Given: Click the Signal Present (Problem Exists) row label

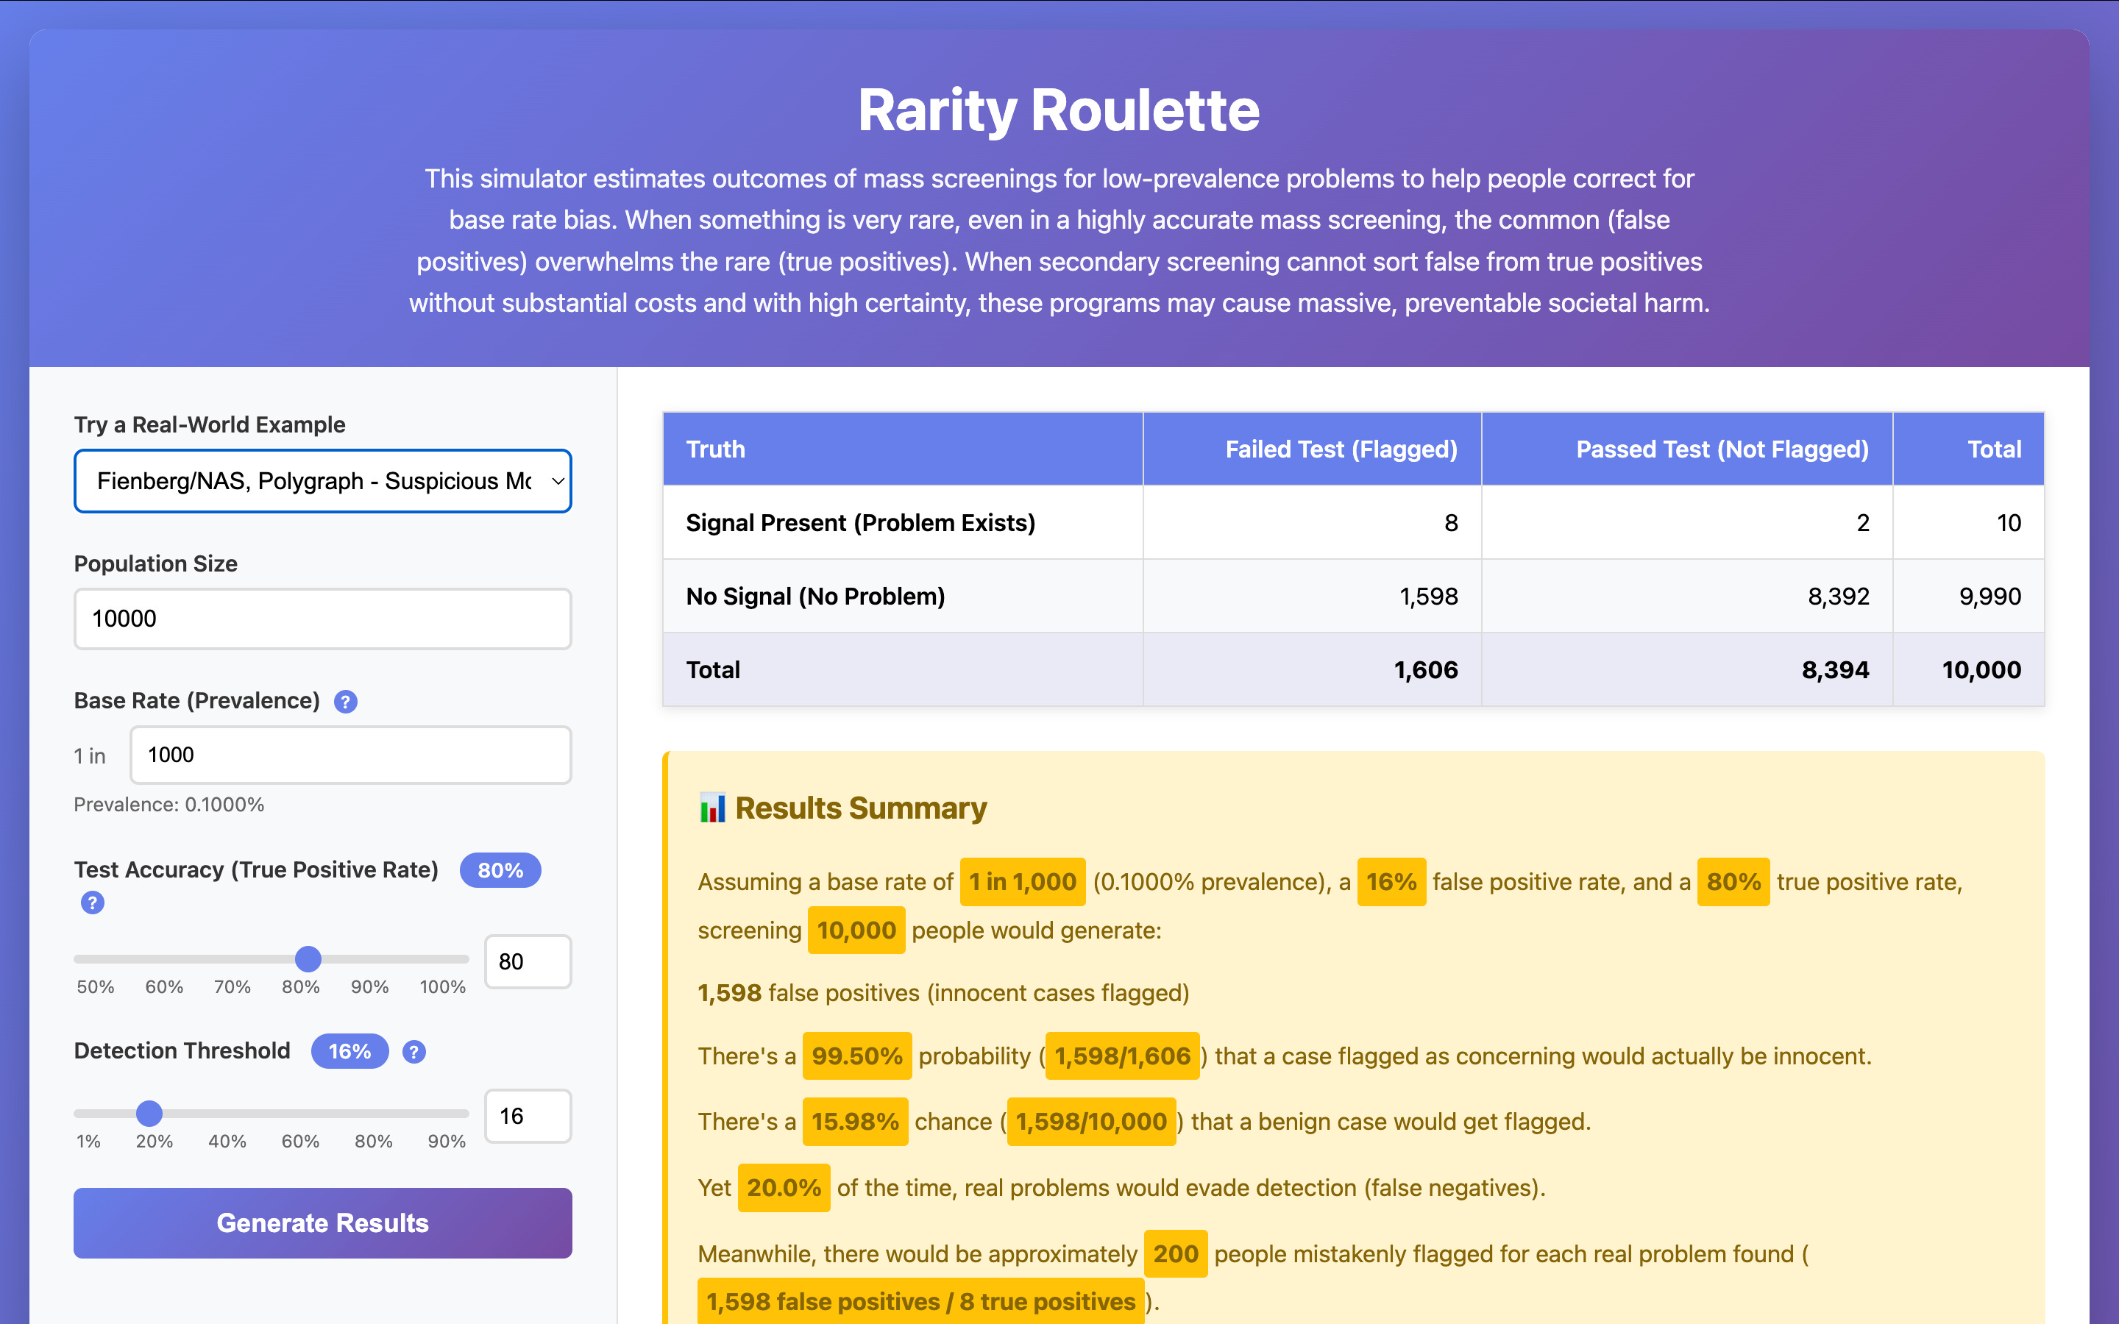Looking at the screenshot, I should [x=860, y=523].
